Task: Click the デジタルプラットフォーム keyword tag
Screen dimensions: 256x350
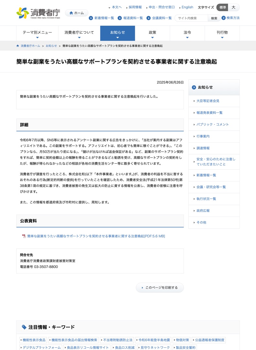Action: 41,347
